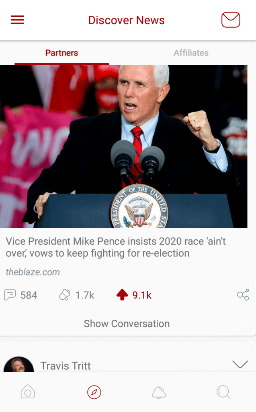Open Travis Tritt's profile picture
256x412 pixels.
pos(18,365)
